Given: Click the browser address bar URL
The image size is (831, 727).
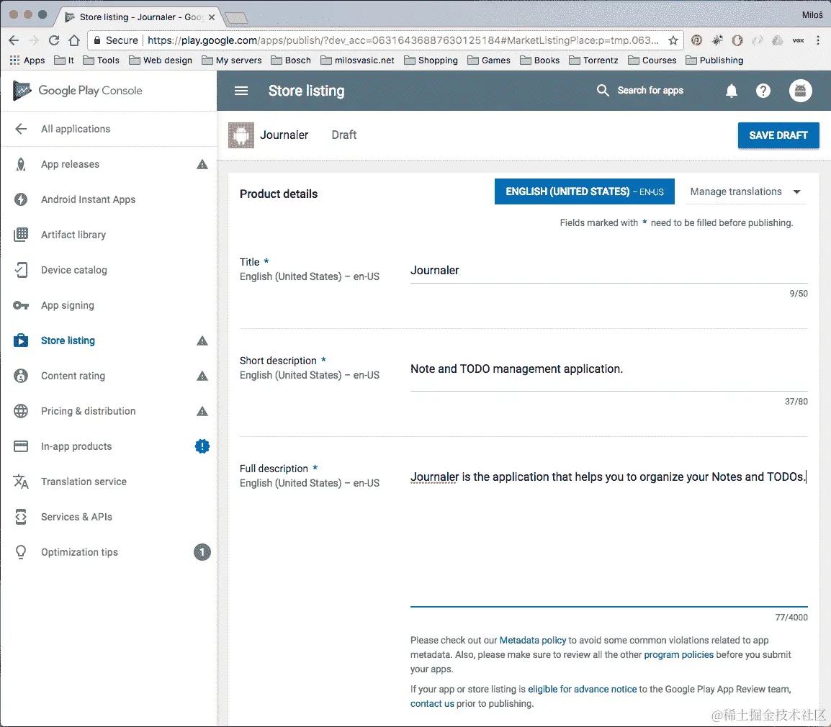Looking at the screenshot, I should pyautogui.click(x=403, y=40).
